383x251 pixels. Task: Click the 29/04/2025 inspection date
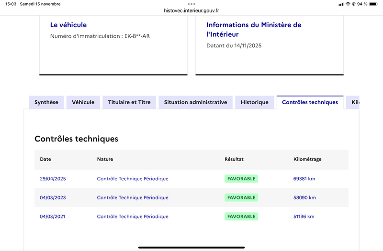pyautogui.click(x=53, y=179)
